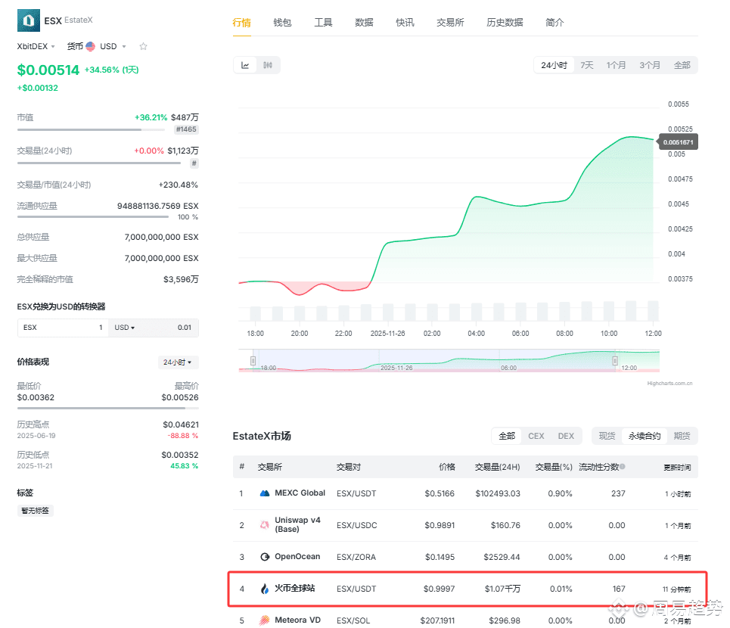
Task: Click the Meteora VD exchange name
Action: point(297,620)
